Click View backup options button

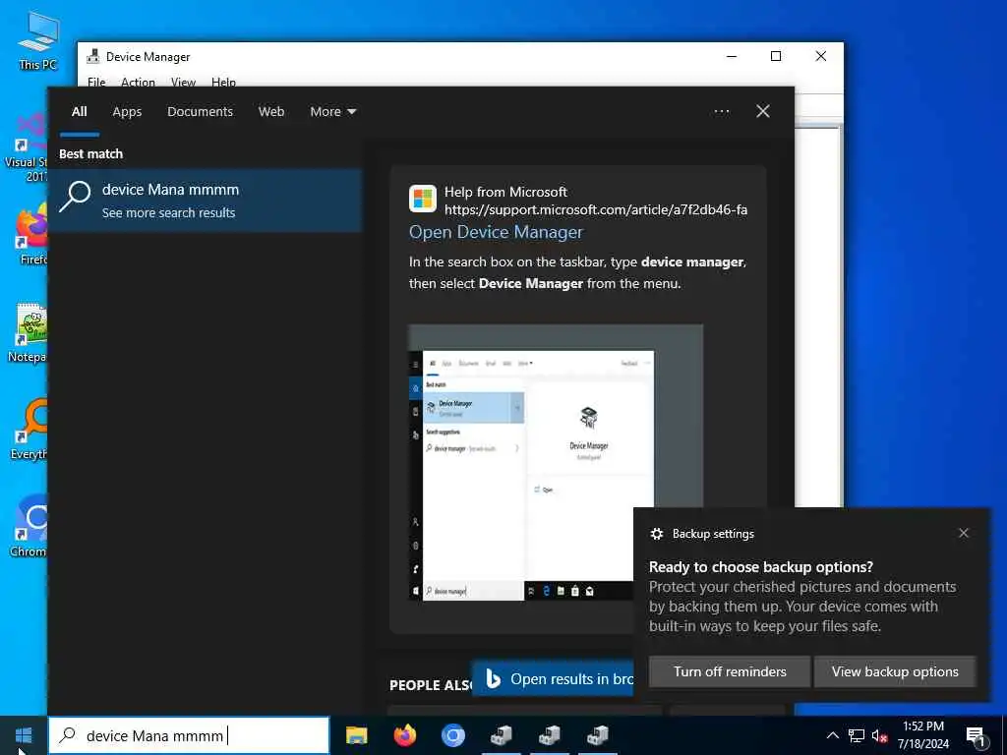895,671
